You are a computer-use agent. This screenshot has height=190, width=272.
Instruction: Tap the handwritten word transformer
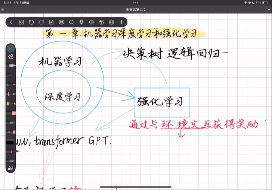(59, 142)
